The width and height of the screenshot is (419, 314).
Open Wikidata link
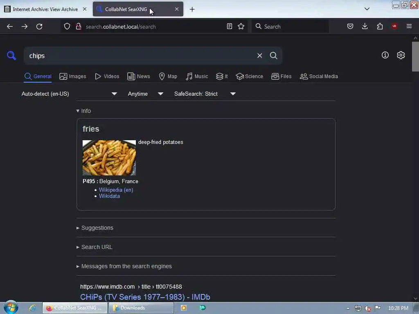[x=109, y=196]
